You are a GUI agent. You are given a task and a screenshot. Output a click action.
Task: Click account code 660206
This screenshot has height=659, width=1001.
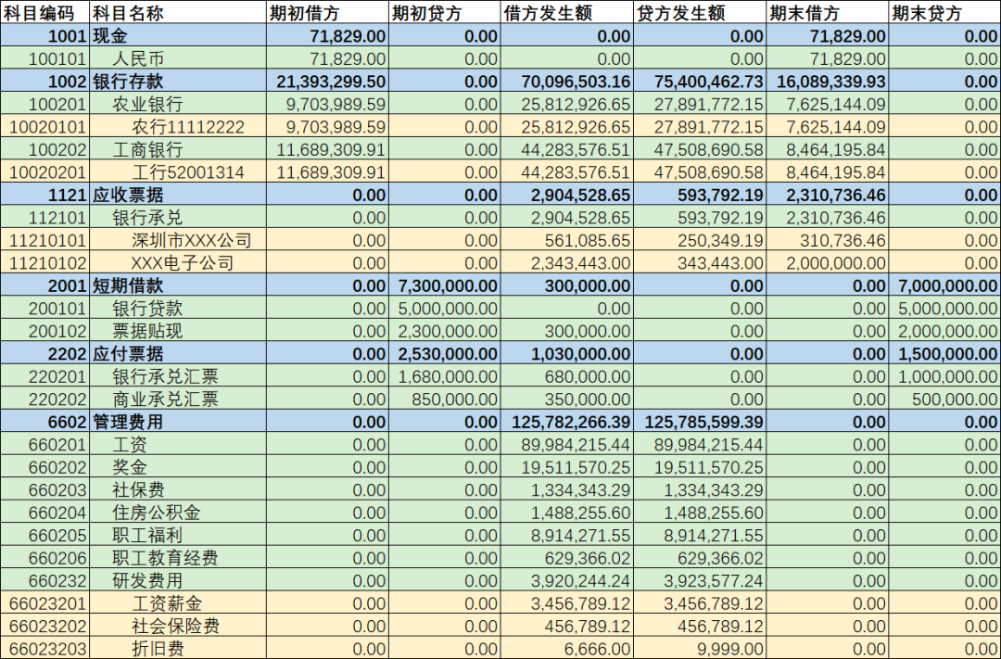point(44,557)
